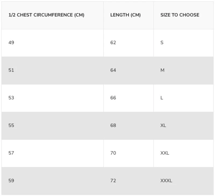Click the Length (CM) column header
The width and height of the screenshot is (215, 196).
[x=125, y=15]
